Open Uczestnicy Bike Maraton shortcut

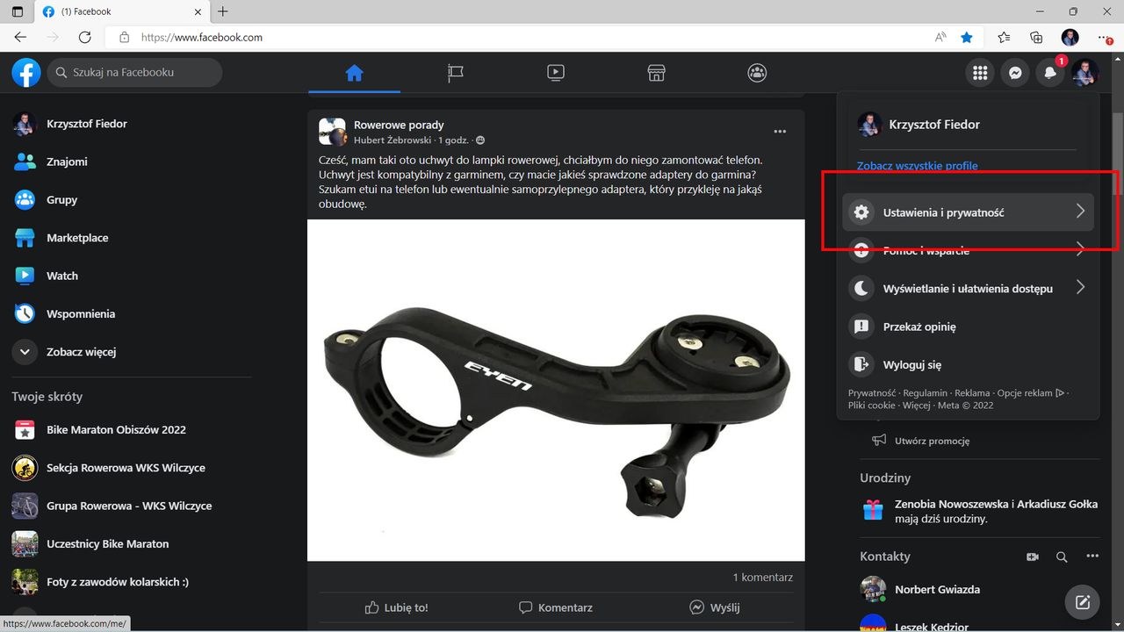pyautogui.click(x=130, y=543)
